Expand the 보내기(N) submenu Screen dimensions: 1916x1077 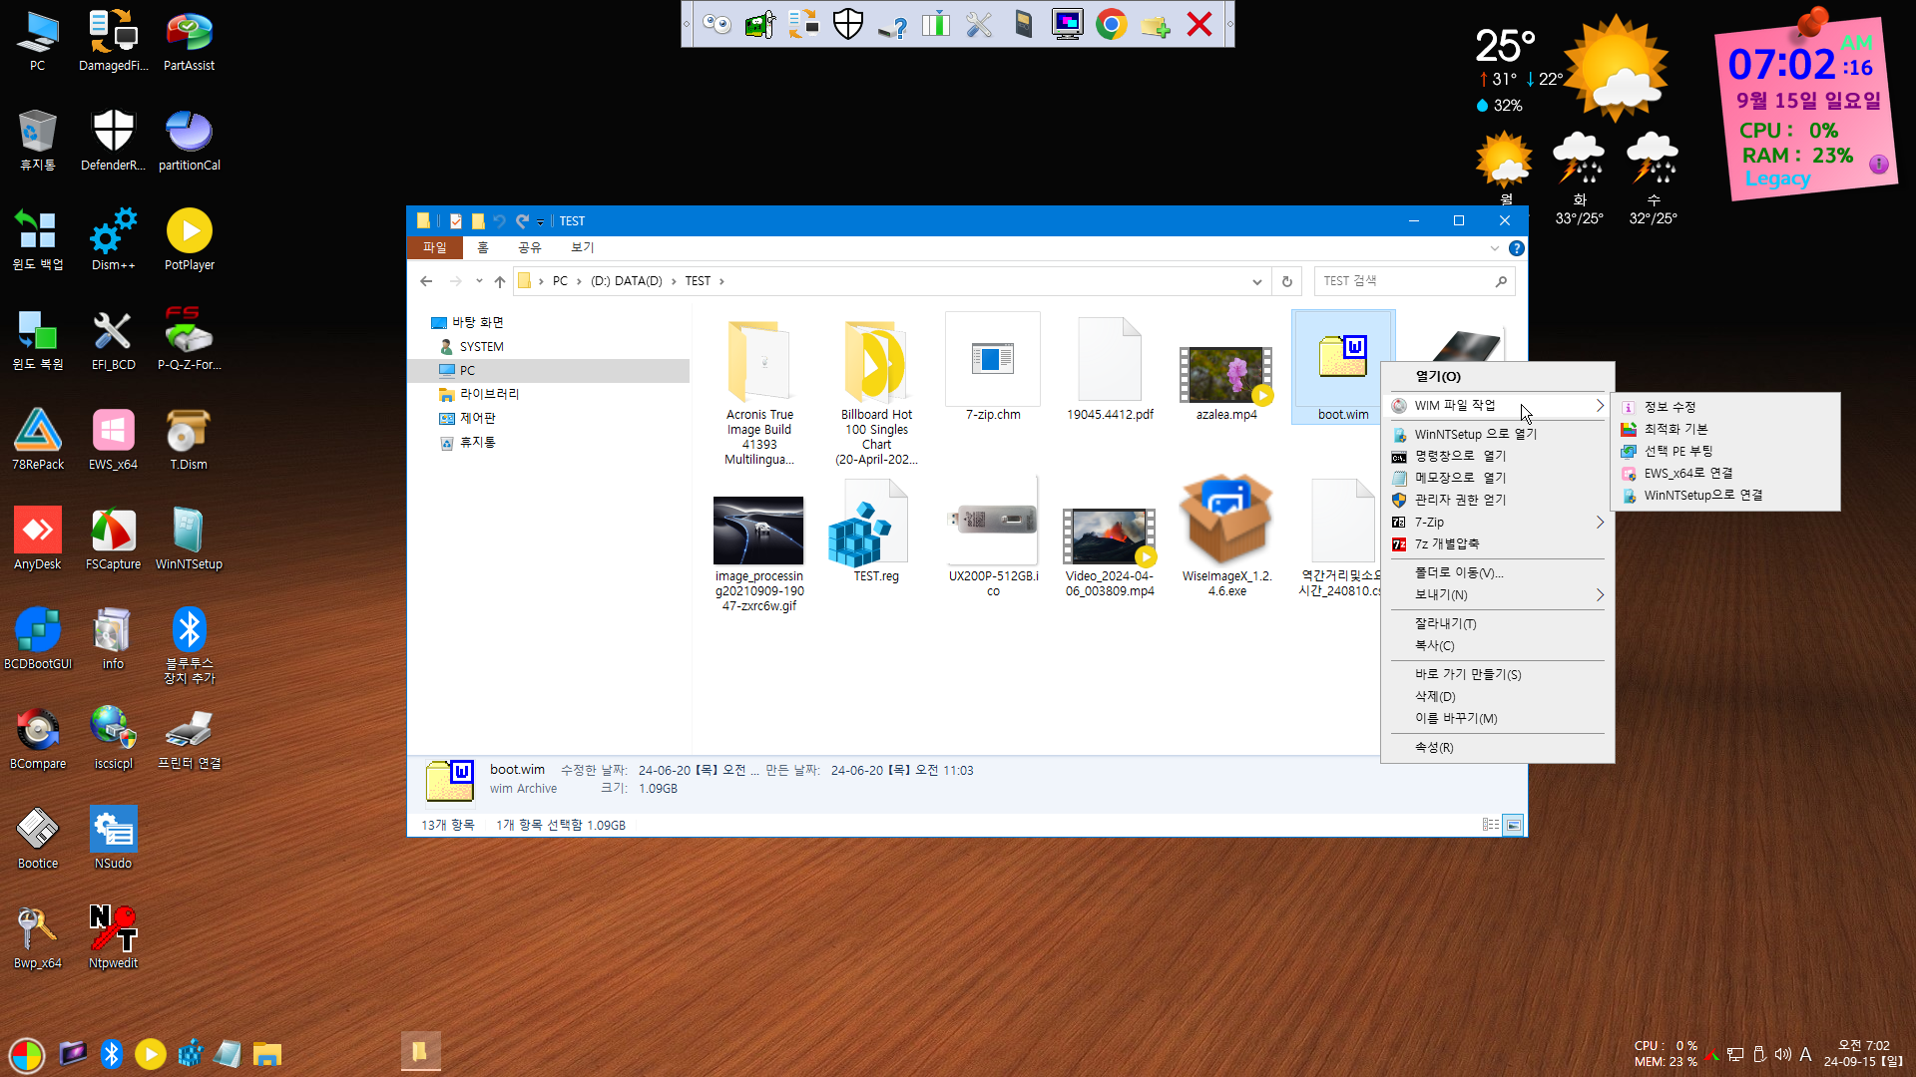pos(1497,594)
